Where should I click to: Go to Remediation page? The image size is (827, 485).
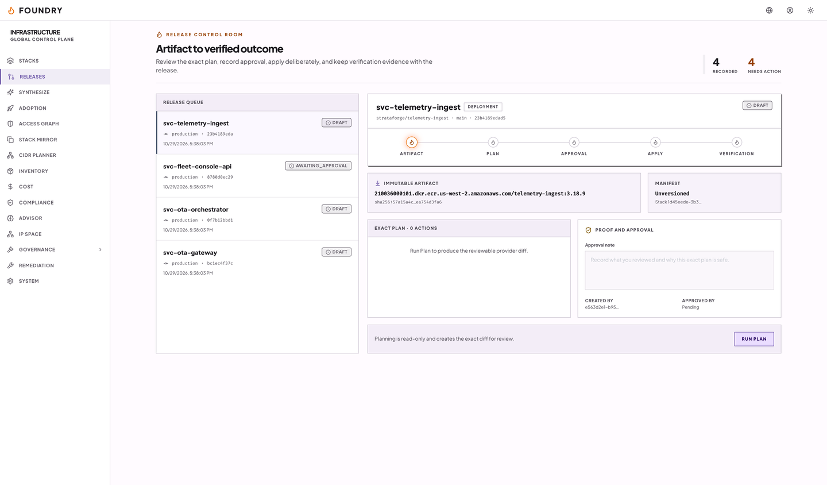tap(55, 265)
